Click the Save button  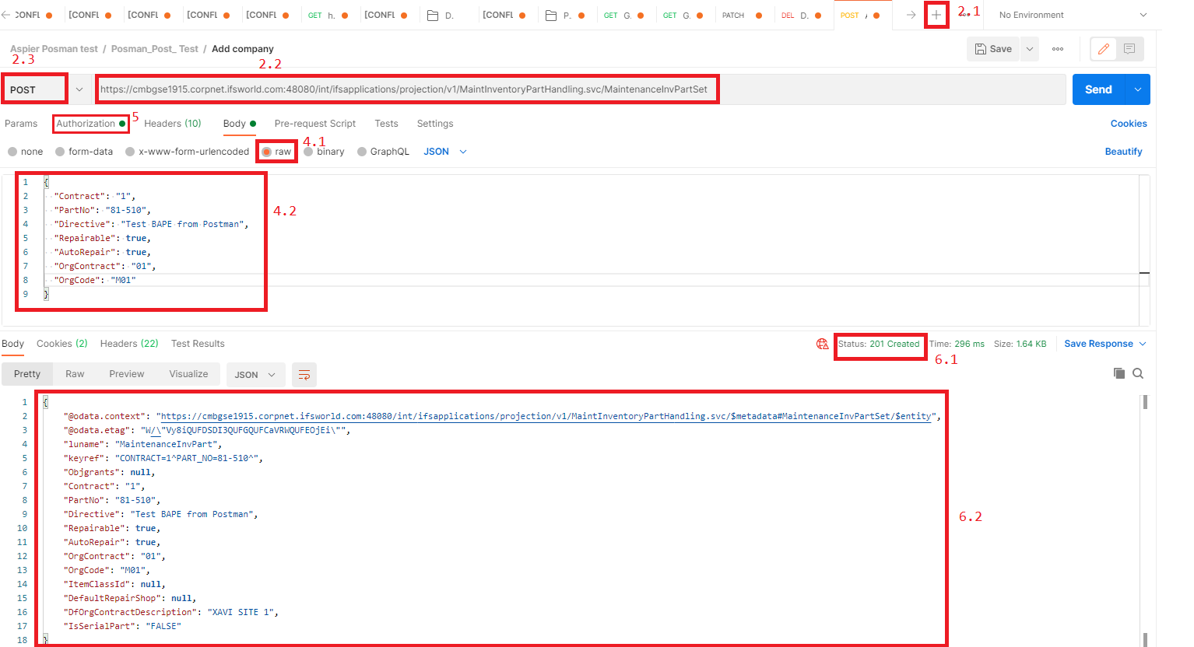coord(993,49)
